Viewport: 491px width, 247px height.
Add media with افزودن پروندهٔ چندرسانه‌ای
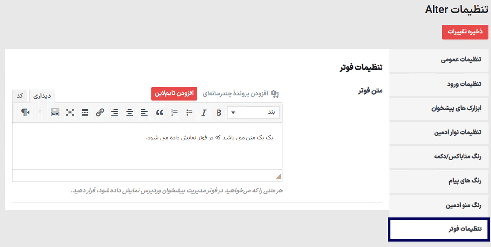(x=241, y=94)
